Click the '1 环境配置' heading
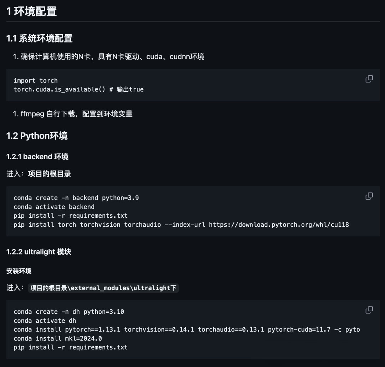 [31, 11]
